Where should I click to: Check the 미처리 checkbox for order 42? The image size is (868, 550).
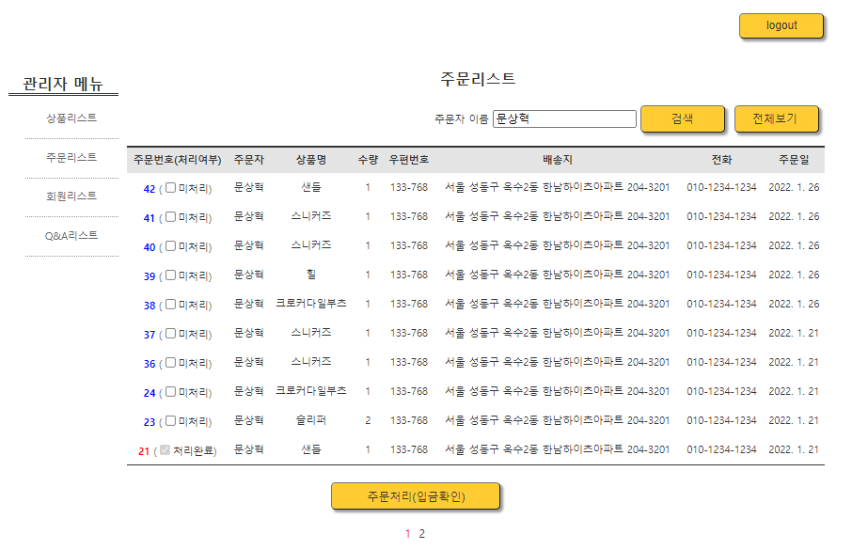(170, 188)
